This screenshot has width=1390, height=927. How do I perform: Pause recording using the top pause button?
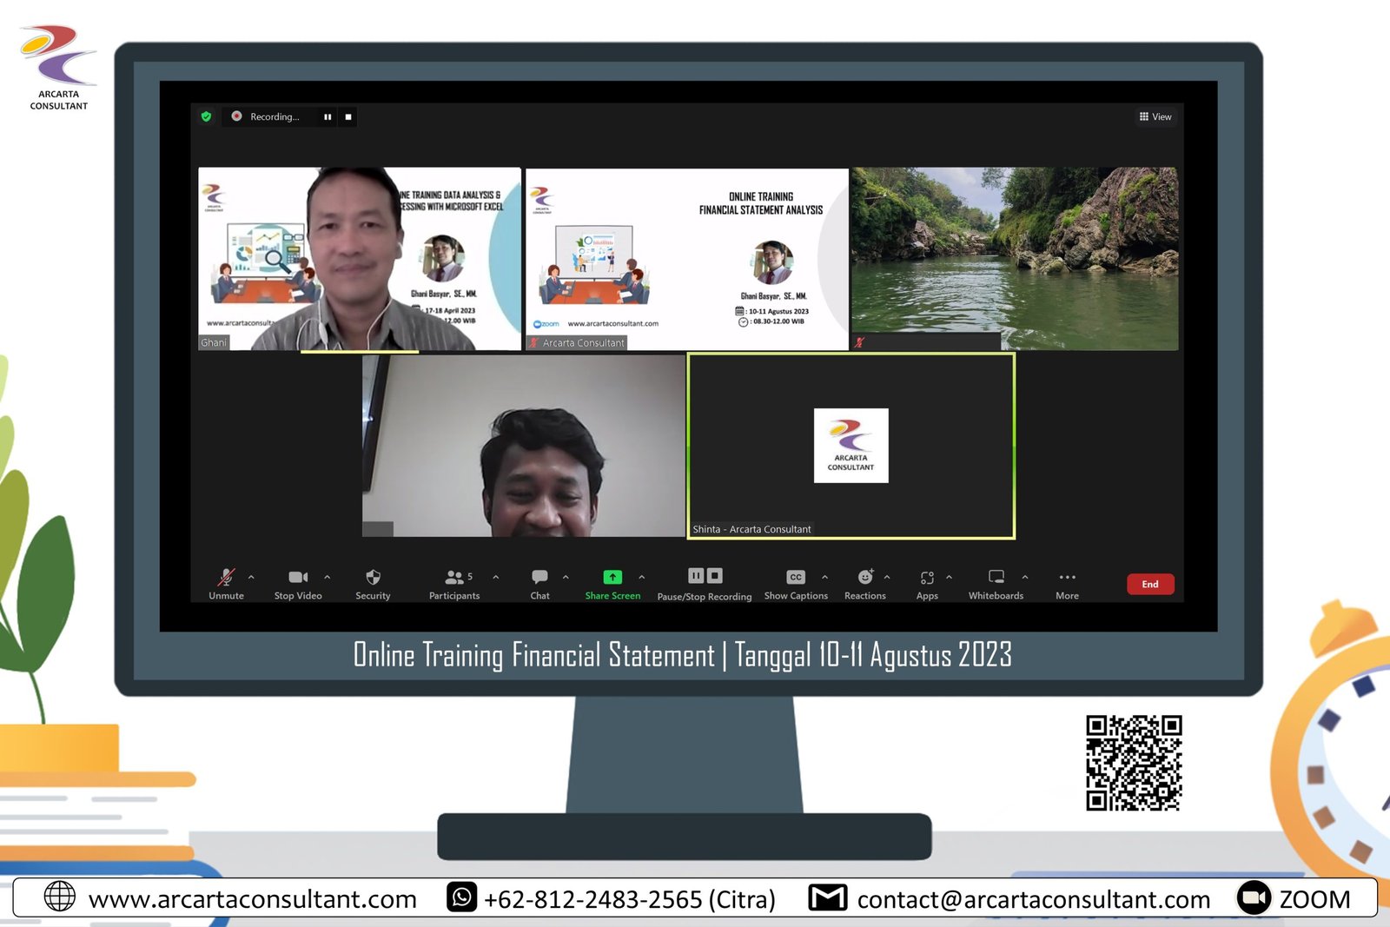click(328, 116)
